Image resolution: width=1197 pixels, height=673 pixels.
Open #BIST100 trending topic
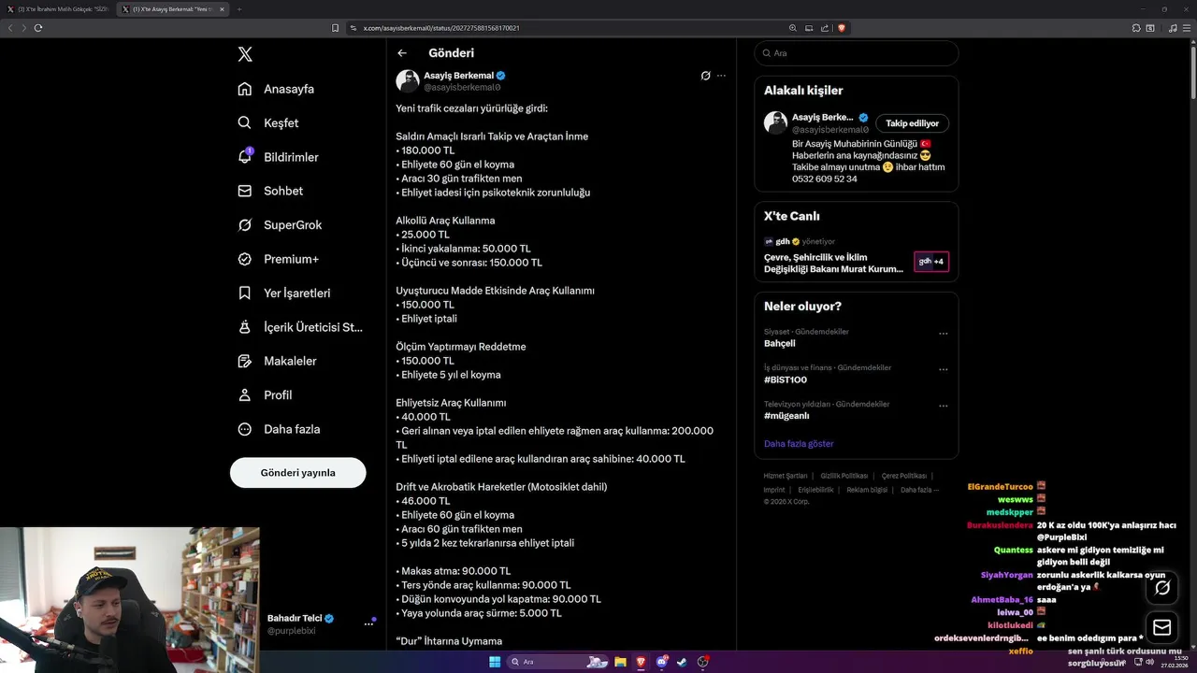point(786,379)
